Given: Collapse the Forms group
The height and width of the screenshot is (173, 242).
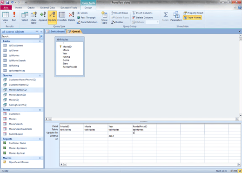Looking at the screenshot, I should click(x=40, y=110).
